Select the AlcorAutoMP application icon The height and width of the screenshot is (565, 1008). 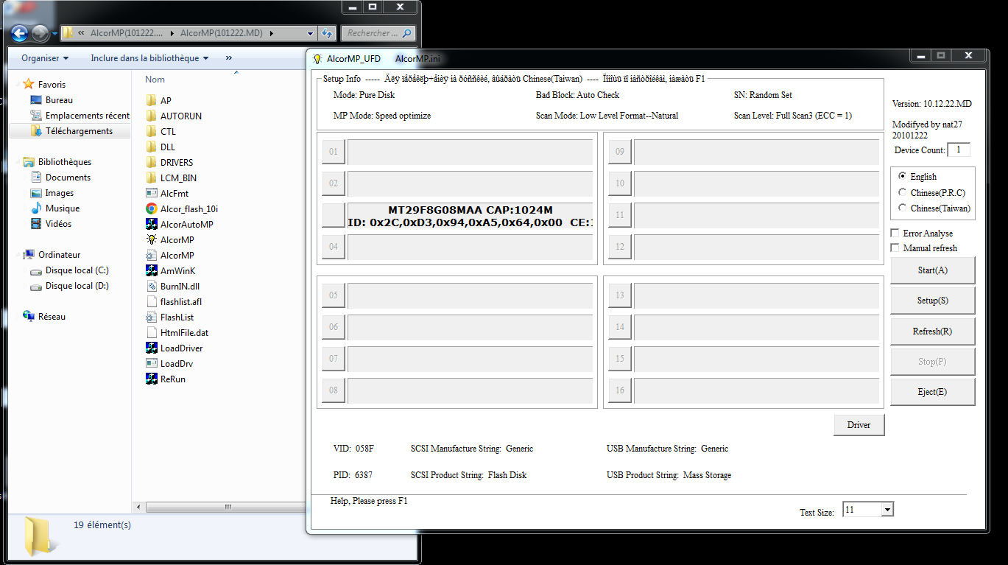(x=151, y=224)
